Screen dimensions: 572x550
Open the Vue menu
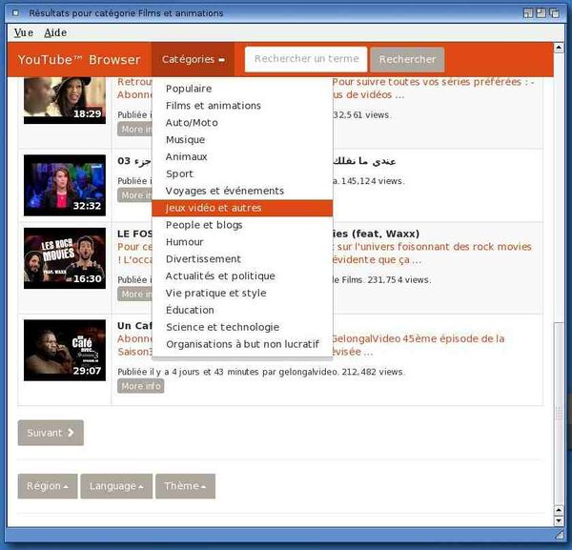pyautogui.click(x=24, y=32)
